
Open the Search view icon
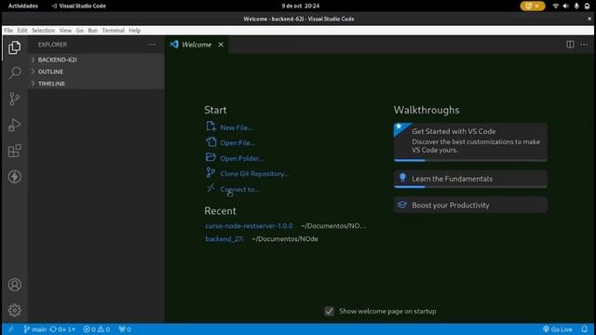(15, 73)
